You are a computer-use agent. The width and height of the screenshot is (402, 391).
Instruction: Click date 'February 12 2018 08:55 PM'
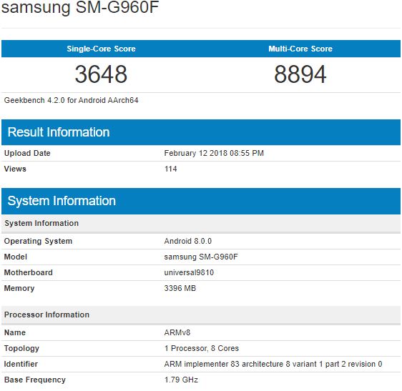pyautogui.click(x=214, y=153)
